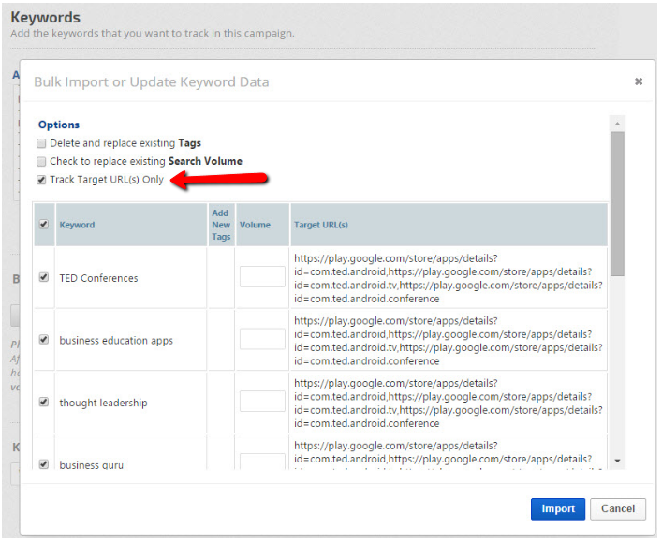Viewport: 662px width, 543px height.
Task: Select the Volume input for thought leadership
Action: 262,402
